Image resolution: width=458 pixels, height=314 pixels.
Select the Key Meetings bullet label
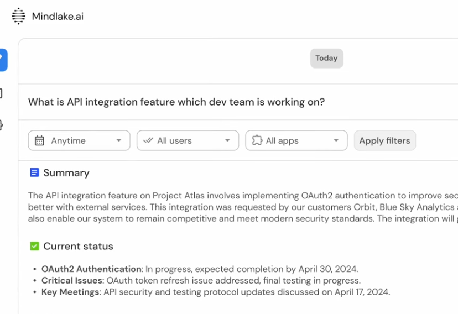pos(71,292)
